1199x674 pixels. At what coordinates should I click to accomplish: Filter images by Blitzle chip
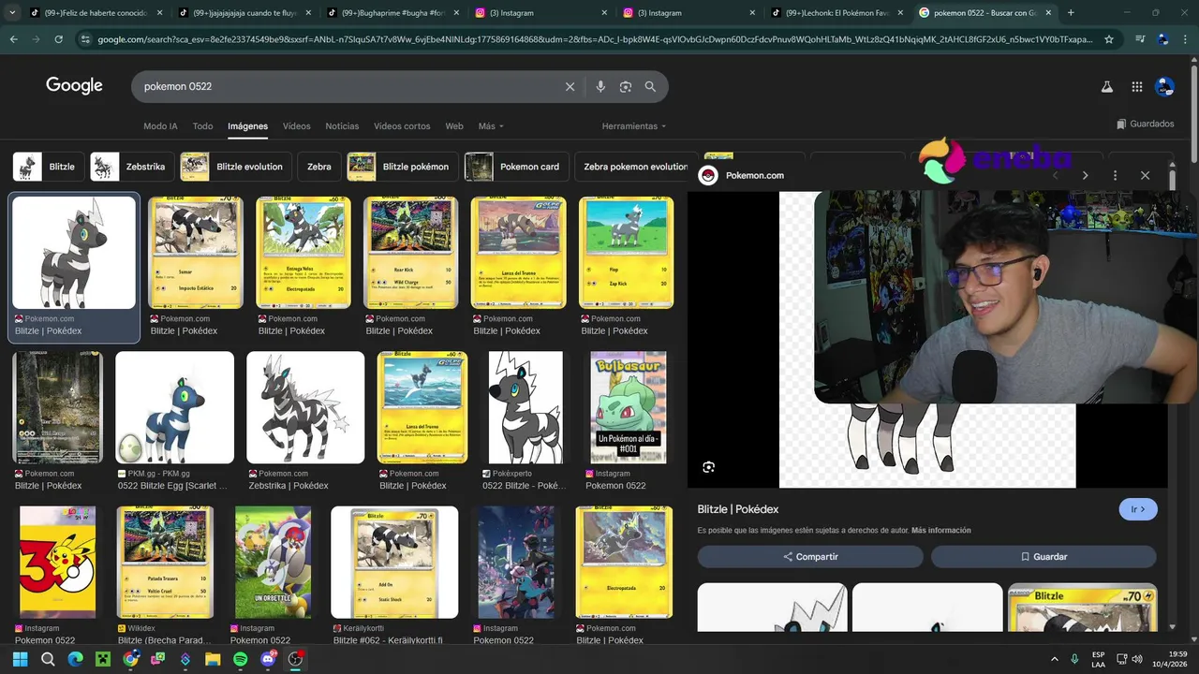click(x=49, y=167)
